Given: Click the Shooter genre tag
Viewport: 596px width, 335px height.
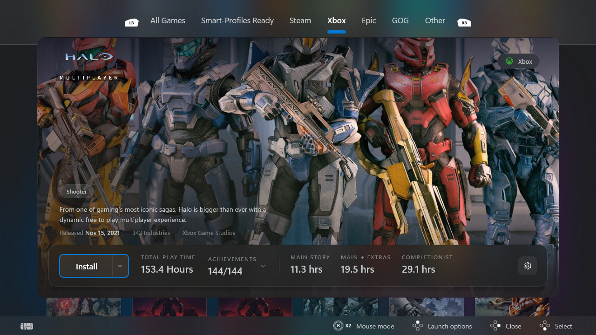Looking at the screenshot, I should 77,192.
